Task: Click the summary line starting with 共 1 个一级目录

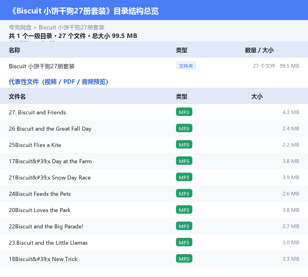Action: pyautogui.click(x=73, y=36)
